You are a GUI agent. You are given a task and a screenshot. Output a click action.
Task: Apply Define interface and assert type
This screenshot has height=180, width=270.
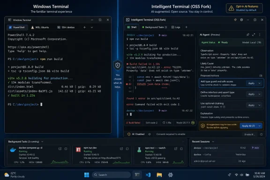[251, 94]
